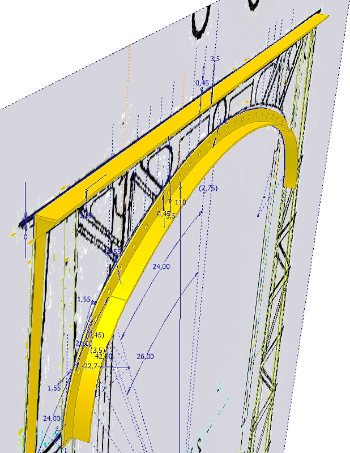Image resolution: width=350 pixels, height=453 pixels.
Task: Click the 0,45 dimension below the top beam
Action: [202, 83]
